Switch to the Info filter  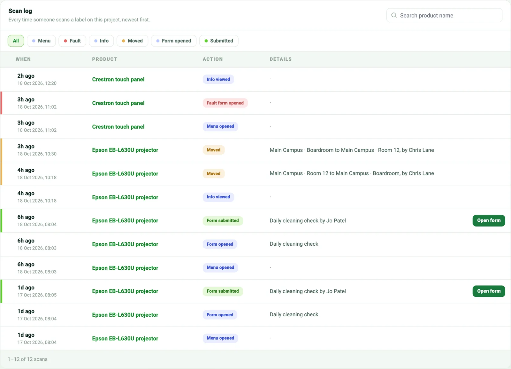[x=101, y=41]
